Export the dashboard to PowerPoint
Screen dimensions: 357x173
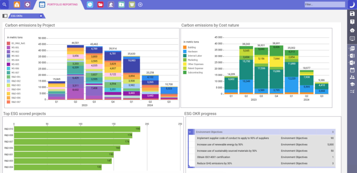[x=352, y=63]
